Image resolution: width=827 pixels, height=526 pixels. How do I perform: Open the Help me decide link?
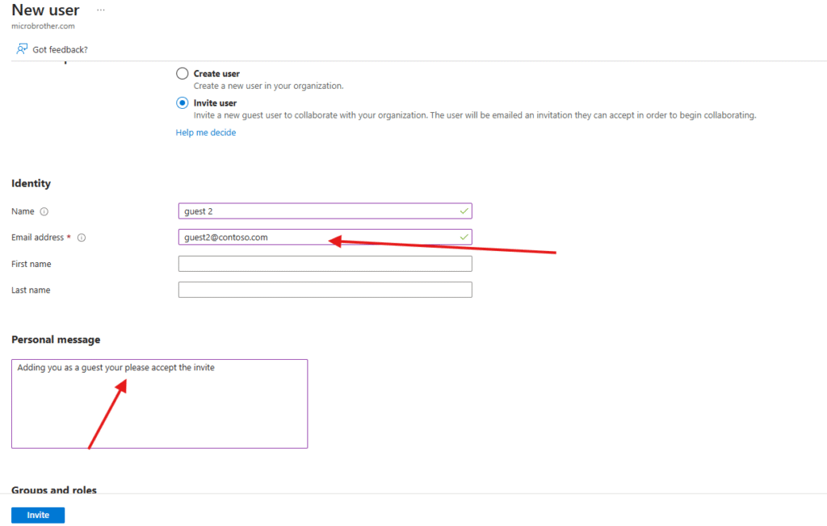point(206,132)
